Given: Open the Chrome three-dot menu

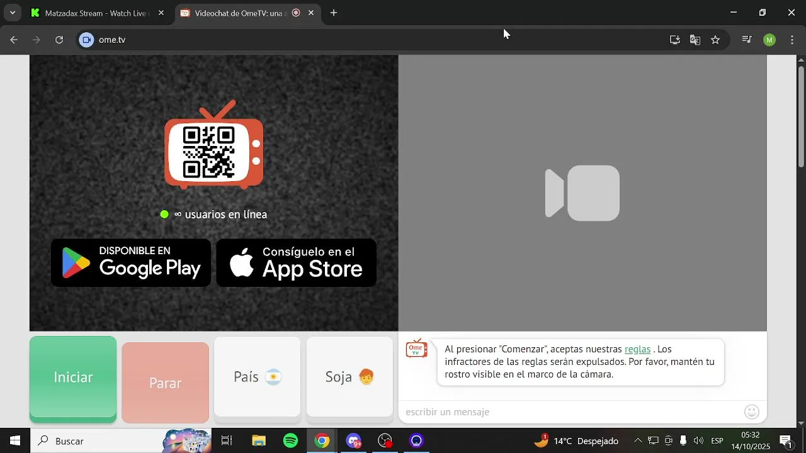Looking at the screenshot, I should coord(792,40).
